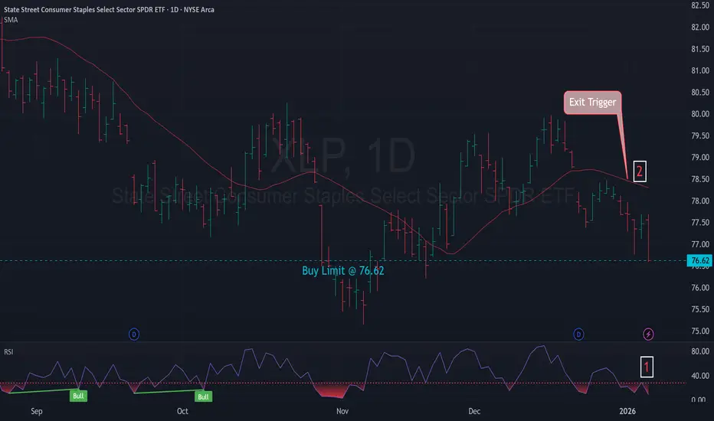Click the 2026 label on the time axis
The height and width of the screenshot is (421, 714).
coord(627,411)
